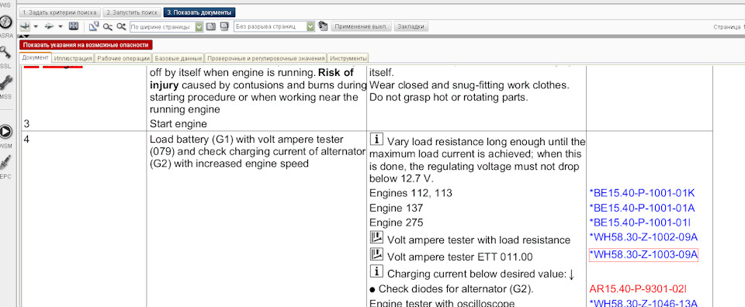Open the ASRA module clock icon
The width and height of the screenshot is (745, 307).
5,22
